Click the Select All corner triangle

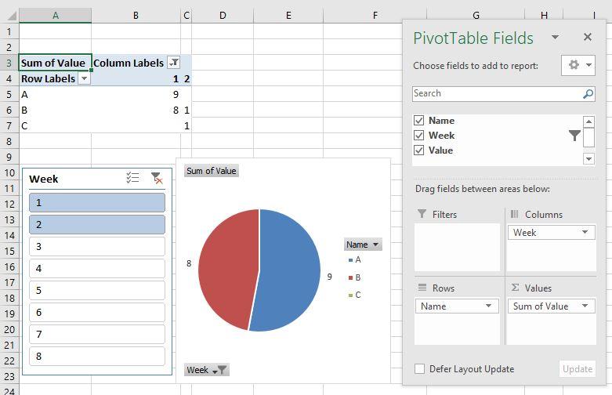(x=11, y=16)
